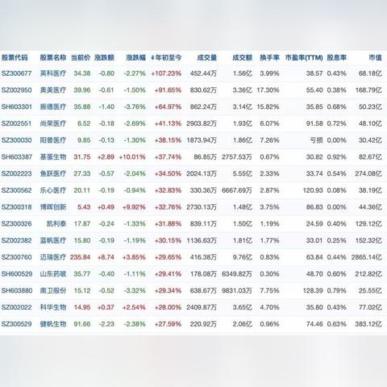Open 尚荣医疗 stock details

tap(53, 123)
